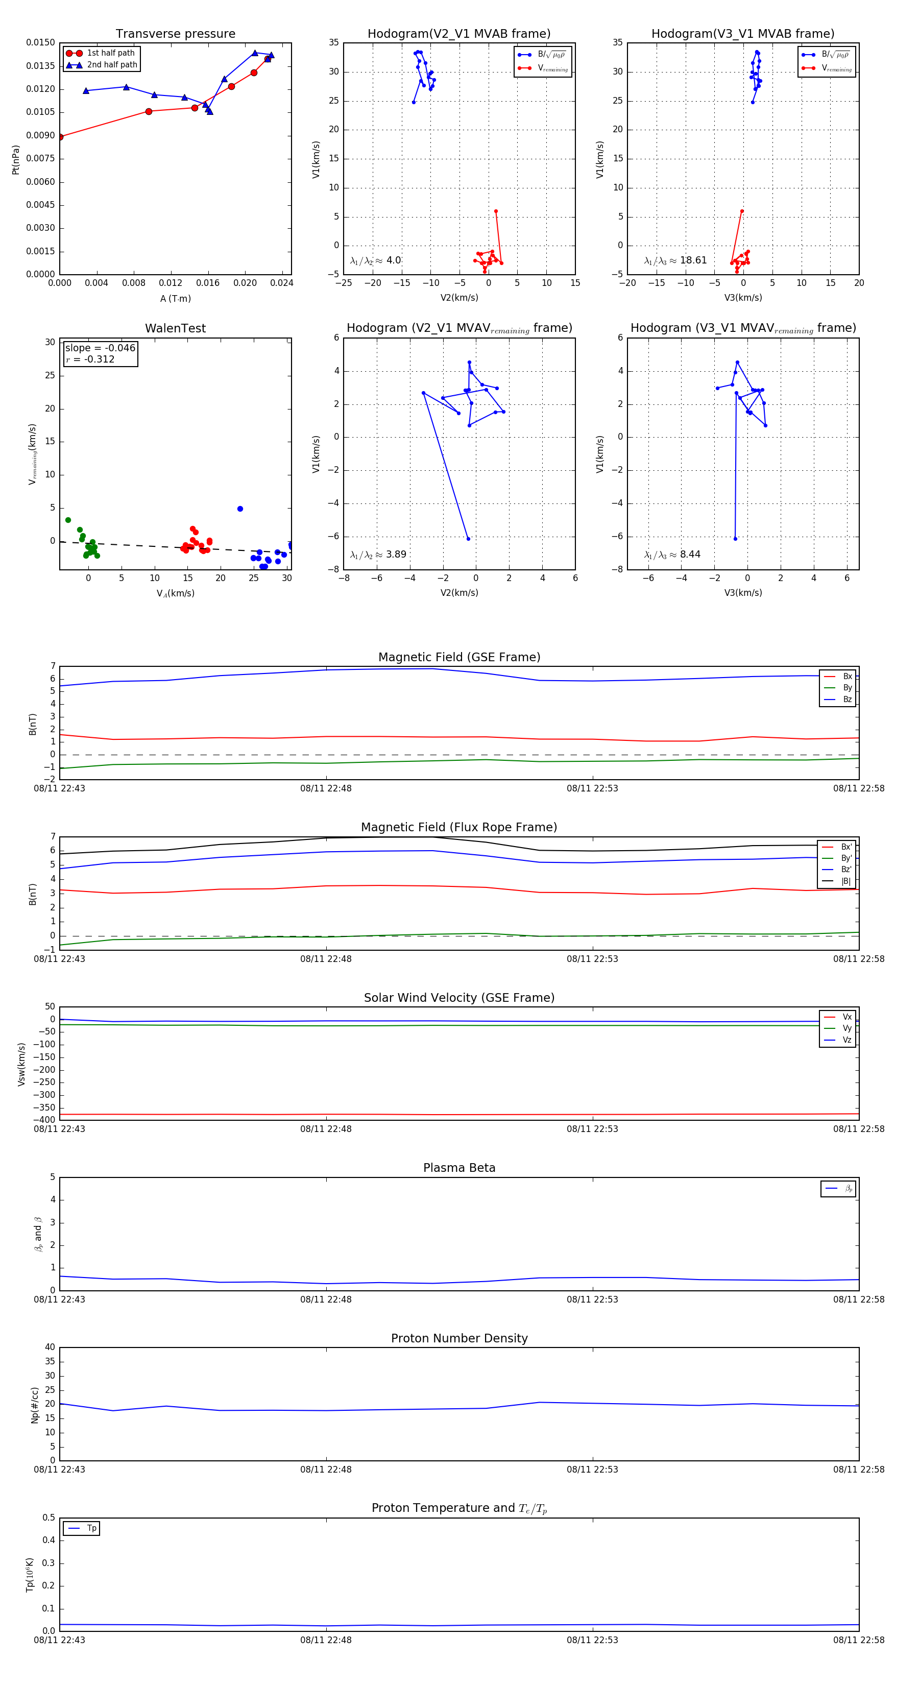The image size is (919, 1685).
Task: Click the 'Pt(nPa)' y-axis label
Action: 16,159
